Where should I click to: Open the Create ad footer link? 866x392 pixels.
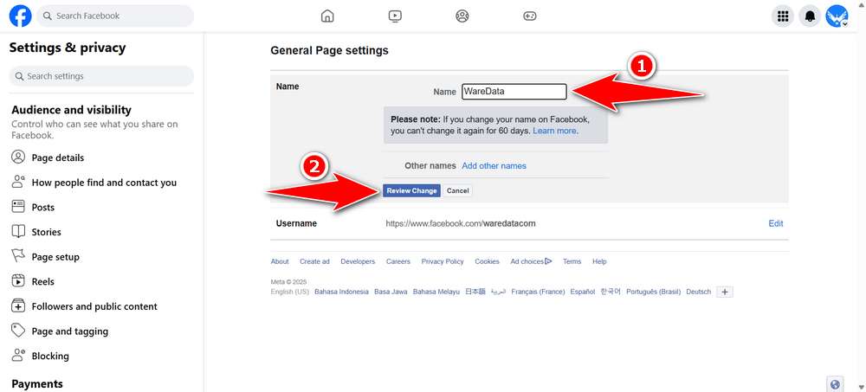[315, 261]
